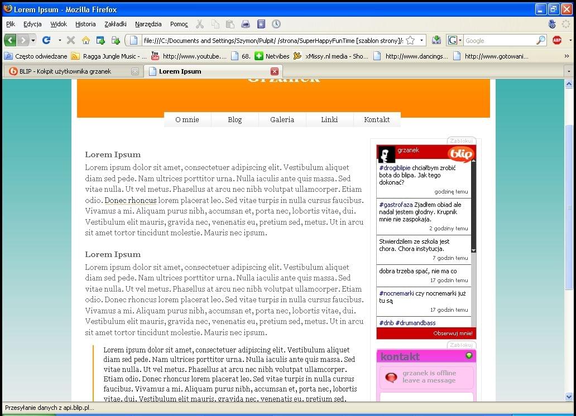Close the Lorem Ipsum tab
Viewport: 576px width, 416px height.
275,71
